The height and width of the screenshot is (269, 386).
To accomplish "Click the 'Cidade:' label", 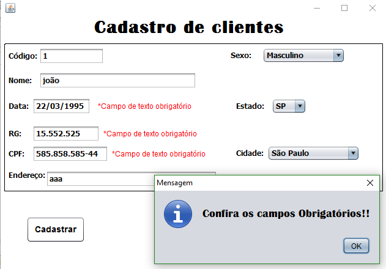I will [250, 153].
